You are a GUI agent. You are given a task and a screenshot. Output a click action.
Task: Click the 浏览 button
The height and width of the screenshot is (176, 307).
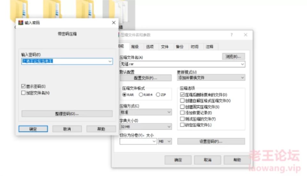click(x=233, y=57)
